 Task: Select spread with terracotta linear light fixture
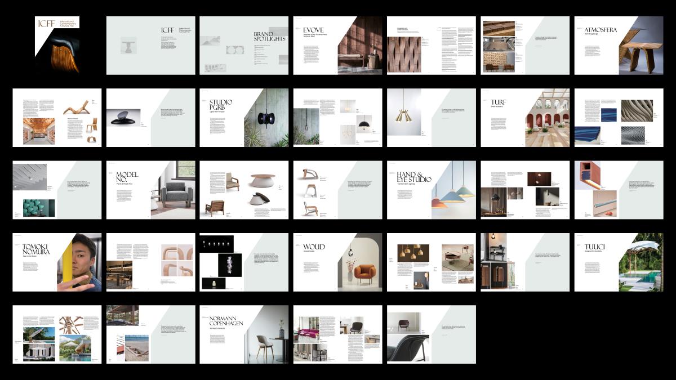point(619,190)
